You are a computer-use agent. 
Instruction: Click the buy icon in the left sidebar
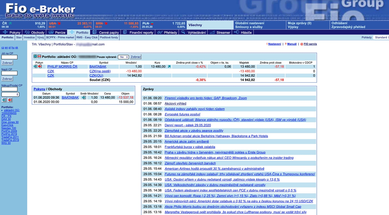coord(4,100)
